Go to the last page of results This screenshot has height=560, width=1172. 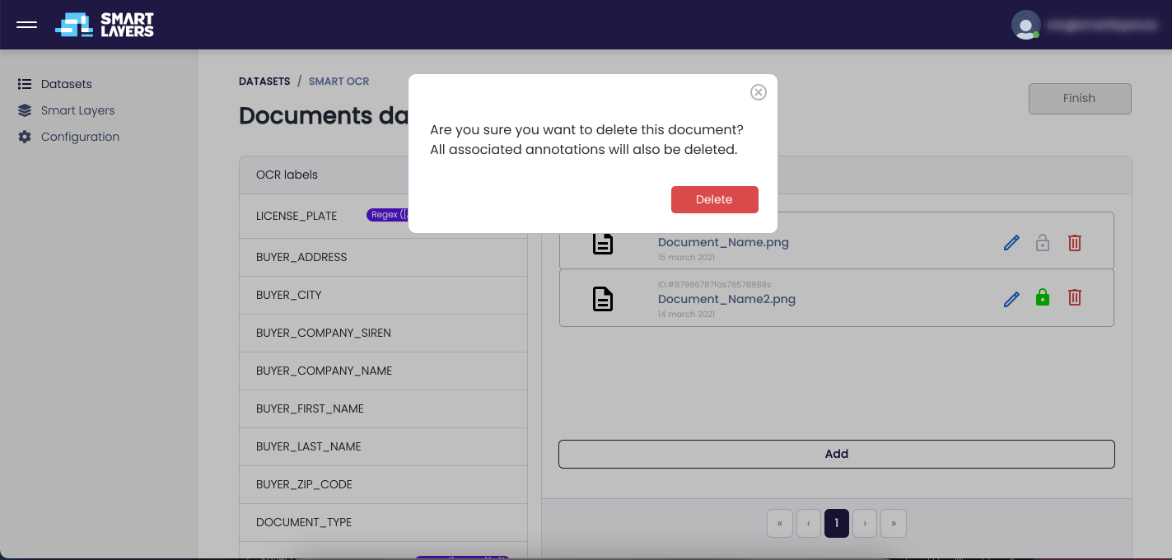[893, 523]
